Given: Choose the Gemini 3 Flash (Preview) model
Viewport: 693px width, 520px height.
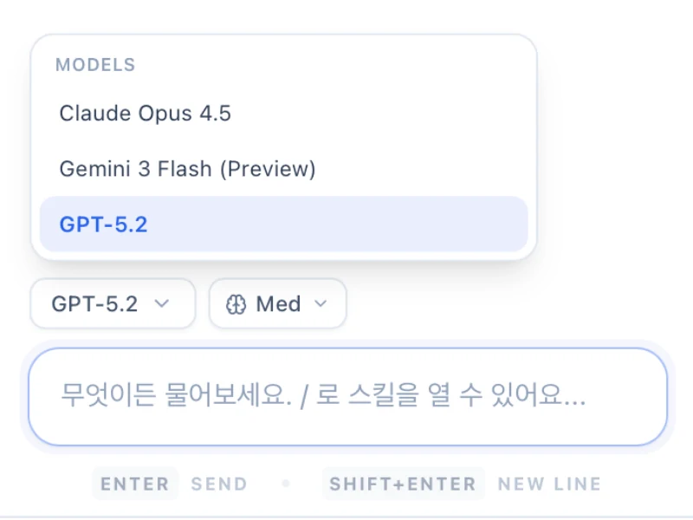Looking at the screenshot, I should tap(187, 169).
